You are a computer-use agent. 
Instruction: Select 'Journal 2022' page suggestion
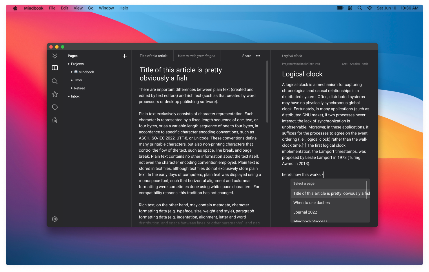pyautogui.click(x=330, y=212)
